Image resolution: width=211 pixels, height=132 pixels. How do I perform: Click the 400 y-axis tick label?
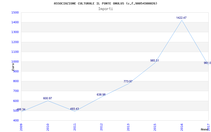(x=16, y=121)
